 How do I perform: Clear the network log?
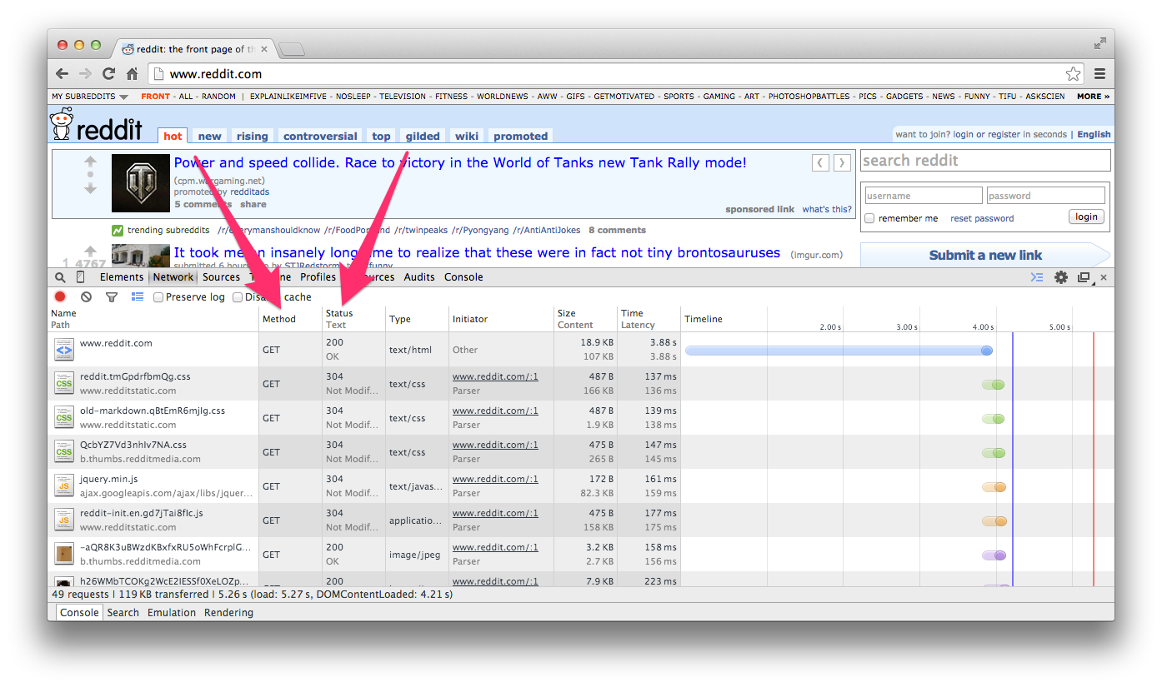pyautogui.click(x=86, y=297)
